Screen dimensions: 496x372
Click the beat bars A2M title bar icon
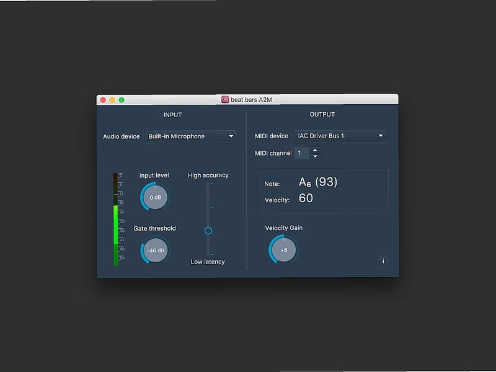(x=224, y=98)
